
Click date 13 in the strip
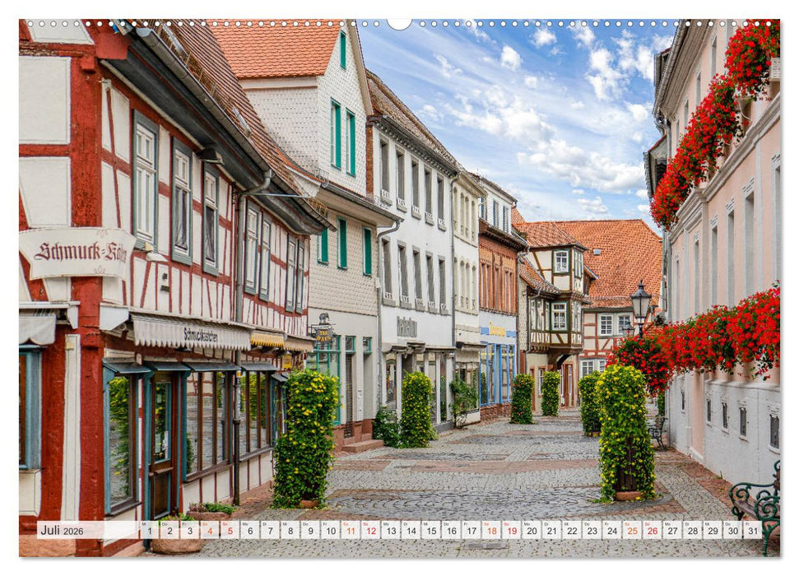point(390,531)
